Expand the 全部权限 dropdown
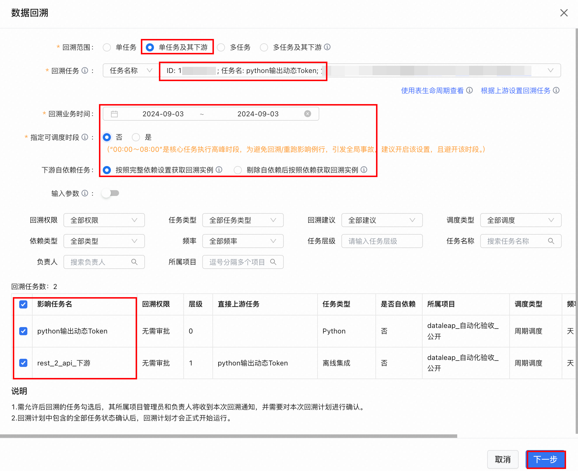Image resolution: width=578 pixels, height=471 pixels. tap(104, 220)
